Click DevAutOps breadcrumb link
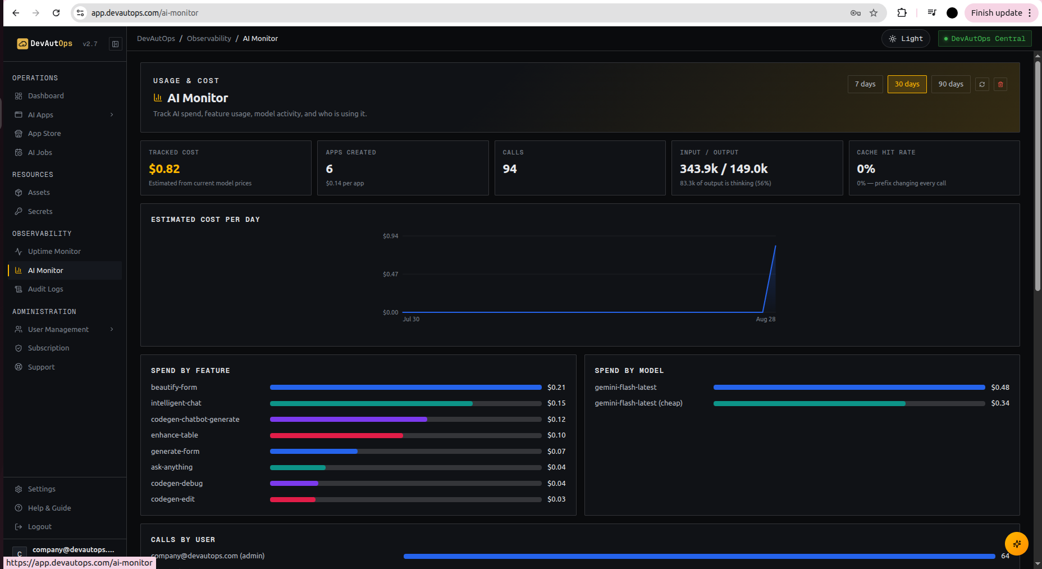Screen dimensions: 1042x569 (x=156, y=39)
